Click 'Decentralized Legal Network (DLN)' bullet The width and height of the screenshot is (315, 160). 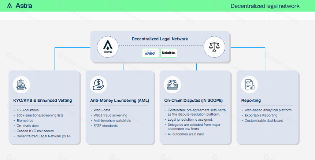coord(44,136)
